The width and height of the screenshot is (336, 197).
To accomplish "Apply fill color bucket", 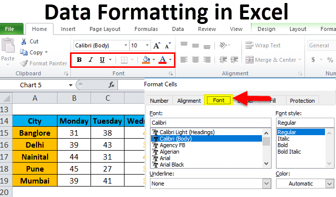I will point(146,60).
